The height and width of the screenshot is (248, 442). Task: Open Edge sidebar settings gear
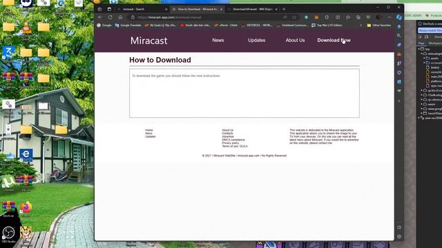point(399,236)
